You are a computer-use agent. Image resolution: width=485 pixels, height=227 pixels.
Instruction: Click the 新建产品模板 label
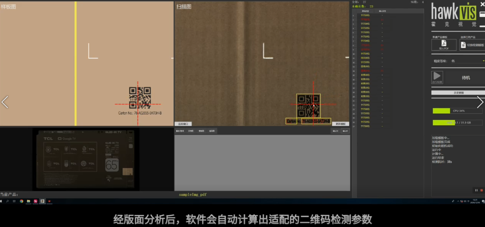440,37
